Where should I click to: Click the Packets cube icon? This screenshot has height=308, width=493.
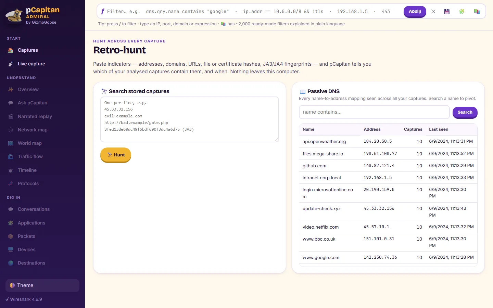pos(11,236)
